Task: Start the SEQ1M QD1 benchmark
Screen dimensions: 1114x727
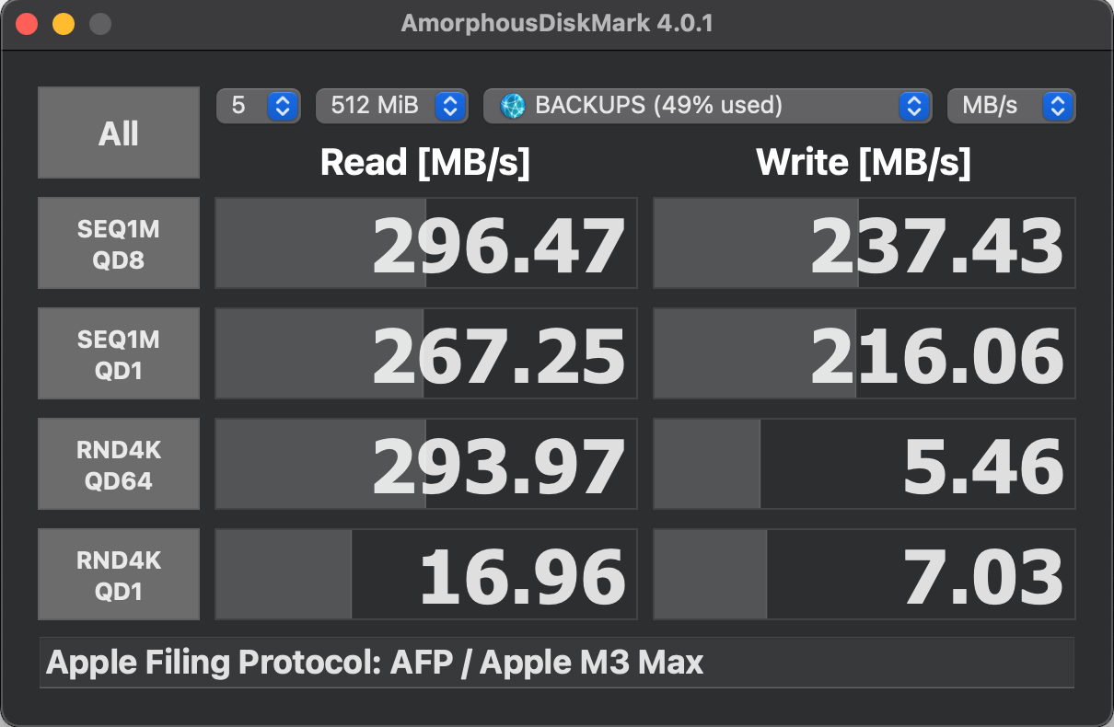Action: point(119,354)
